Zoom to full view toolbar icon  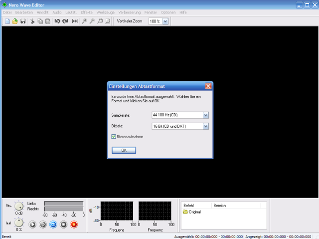[108, 21]
